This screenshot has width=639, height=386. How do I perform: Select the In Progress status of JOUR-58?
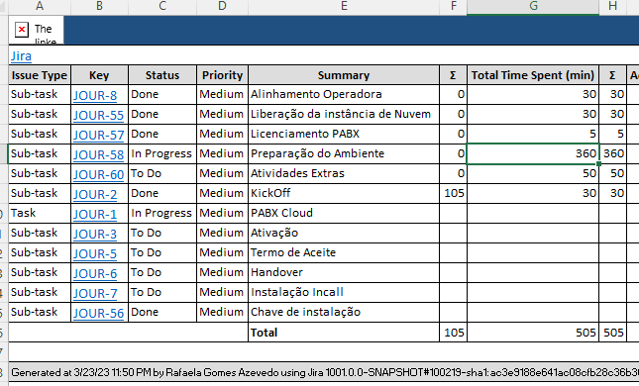coord(162,153)
